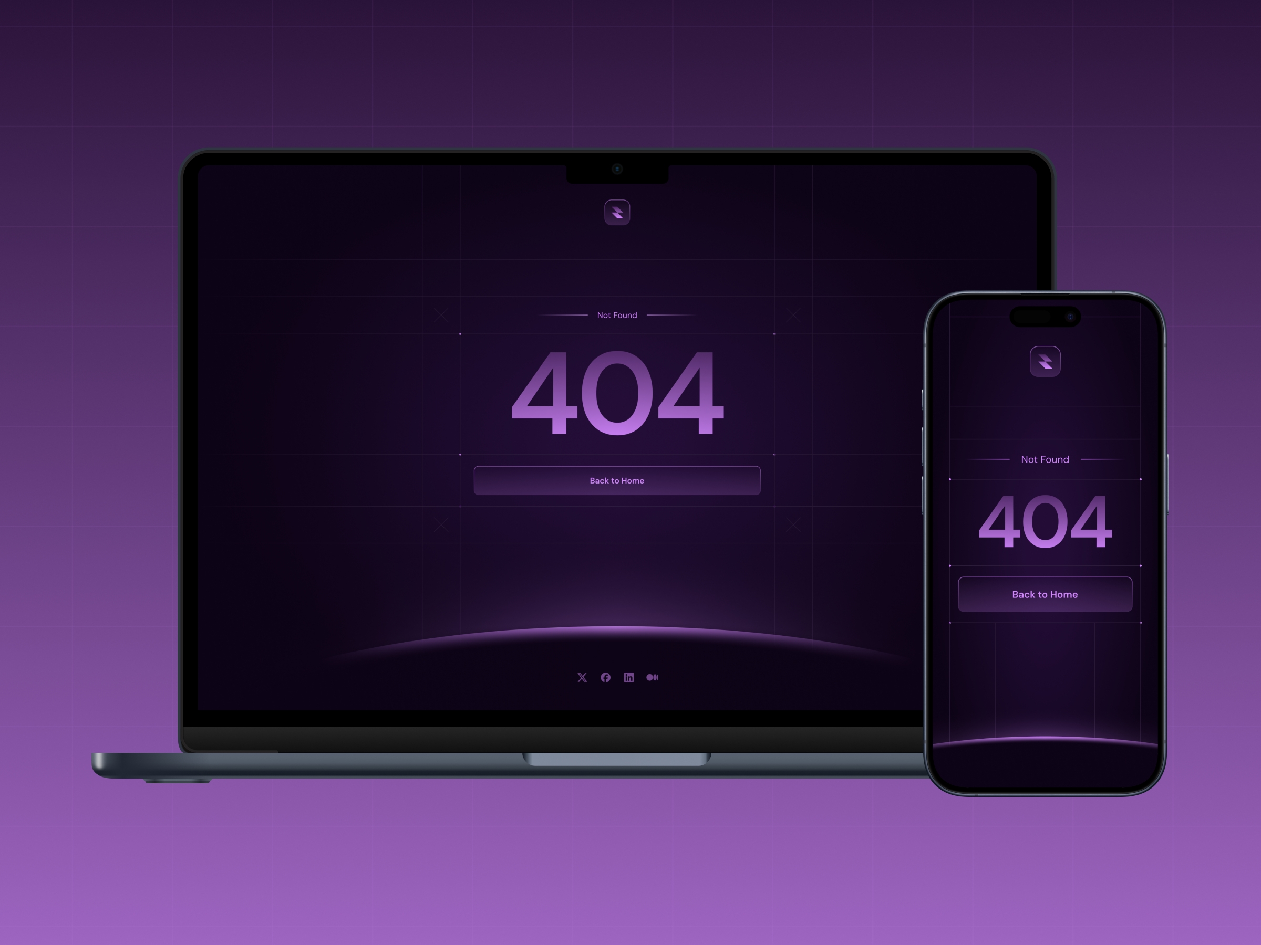Select the social icons footer menu
The image size is (1261, 945).
click(x=616, y=677)
